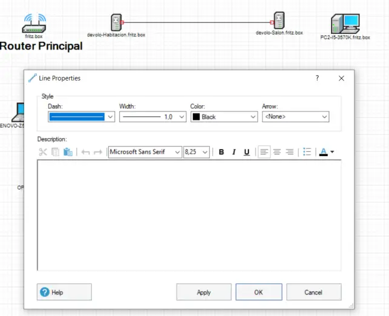
Task: Select the line connecting the devolo devices
Action: coord(197,22)
